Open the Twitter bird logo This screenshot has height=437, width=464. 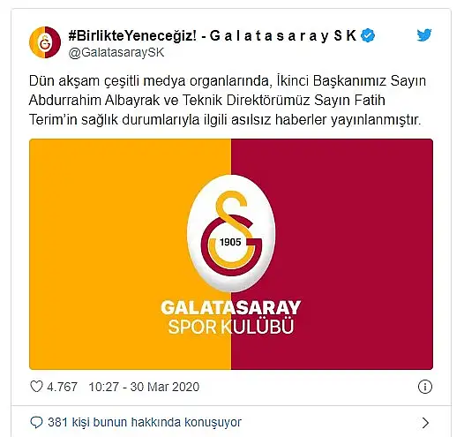(424, 35)
